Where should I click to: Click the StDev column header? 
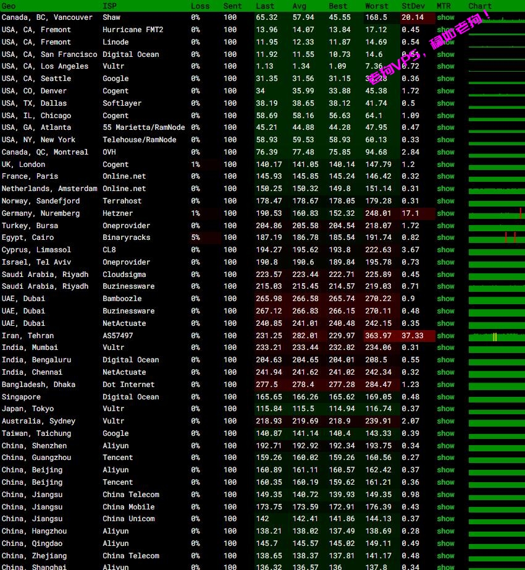click(413, 6)
